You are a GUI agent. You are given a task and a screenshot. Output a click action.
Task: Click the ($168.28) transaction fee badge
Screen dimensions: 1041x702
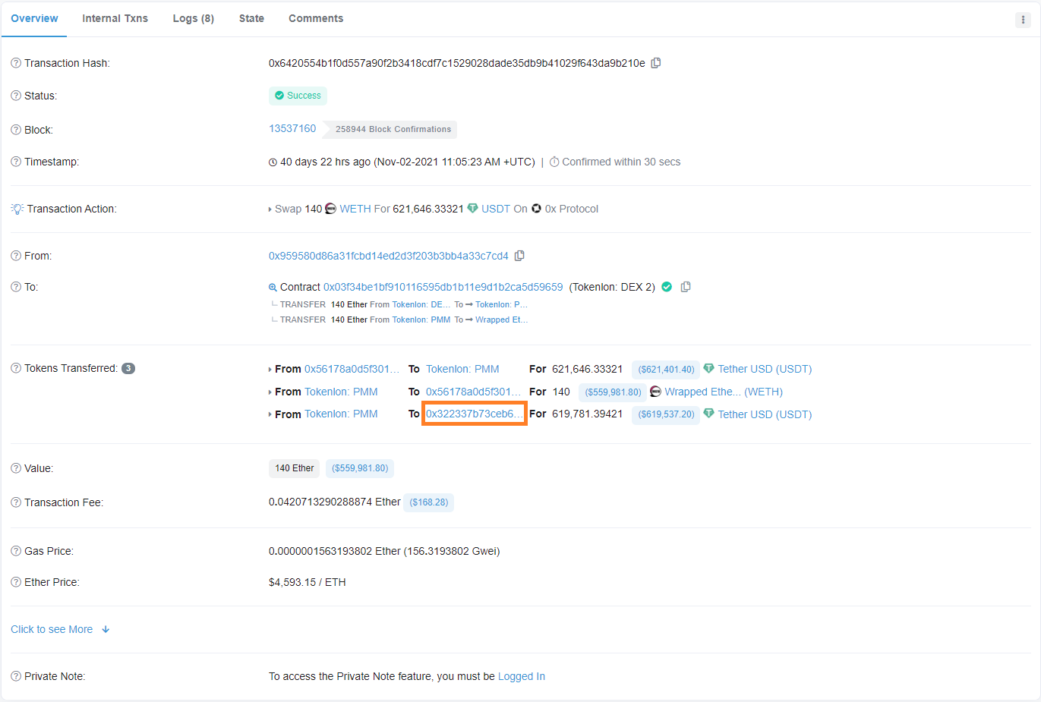(x=429, y=502)
